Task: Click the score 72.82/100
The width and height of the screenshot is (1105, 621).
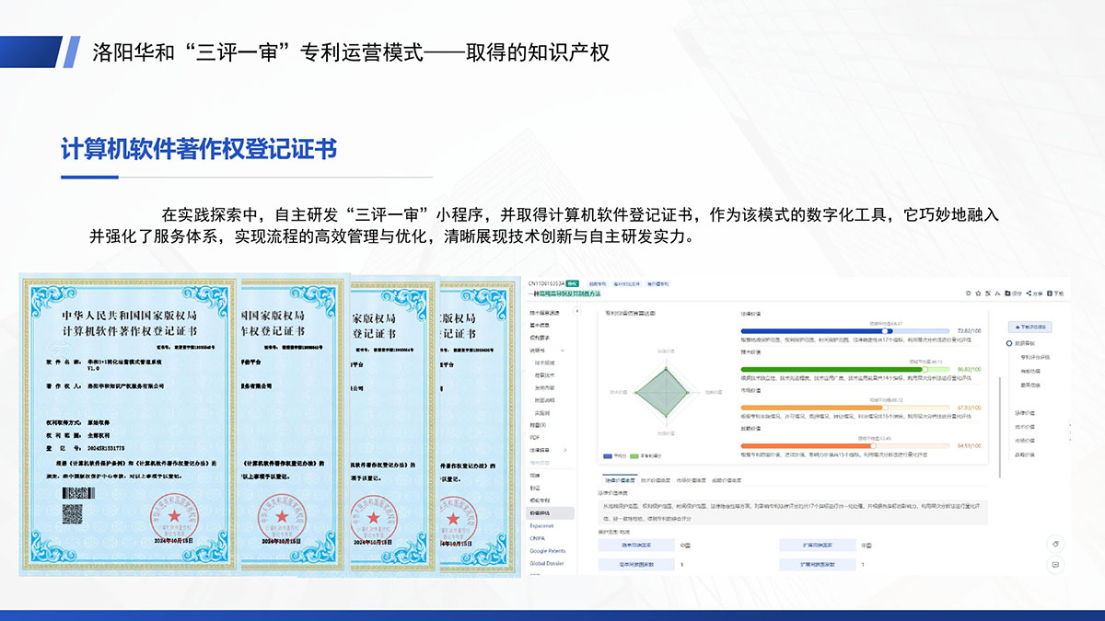Action: click(x=968, y=329)
